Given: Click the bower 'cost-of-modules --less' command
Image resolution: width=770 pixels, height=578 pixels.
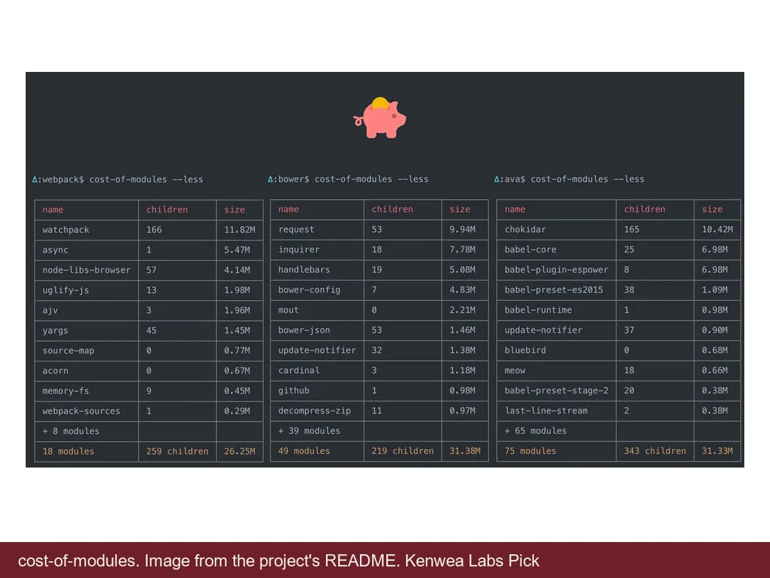Looking at the screenshot, I should [x=372, y=179].
